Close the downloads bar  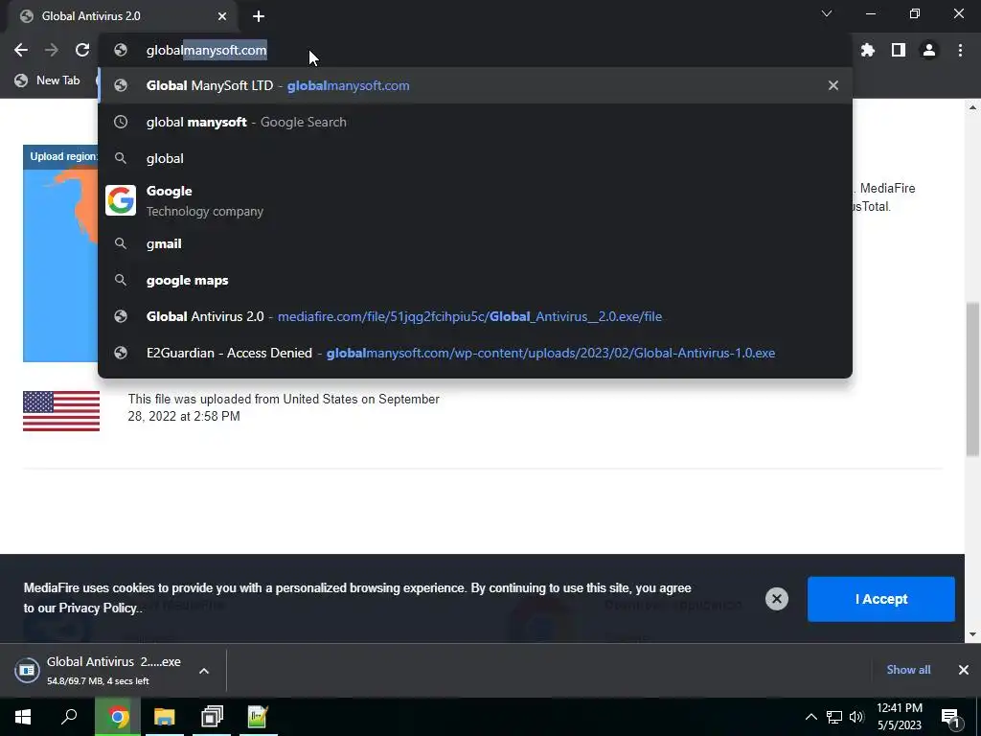coord(964,670)
